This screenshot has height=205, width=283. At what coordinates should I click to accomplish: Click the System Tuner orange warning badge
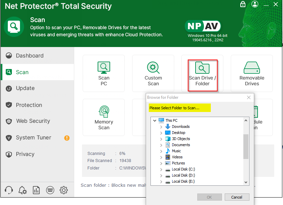tap(67, 138)
